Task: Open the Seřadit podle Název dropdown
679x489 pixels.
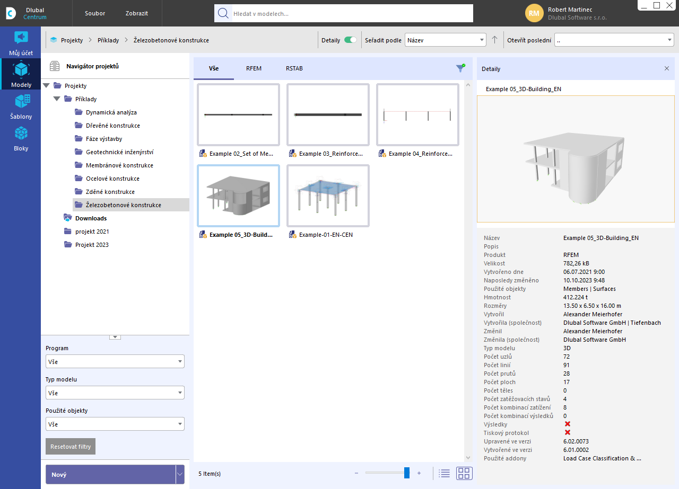Action: (446, 40)
